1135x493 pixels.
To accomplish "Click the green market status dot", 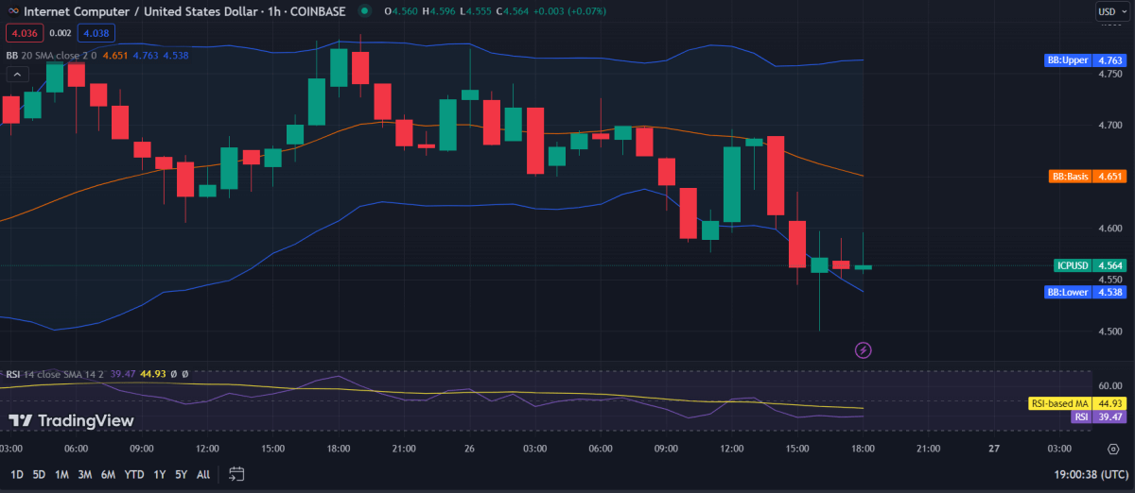I will 365,12.
